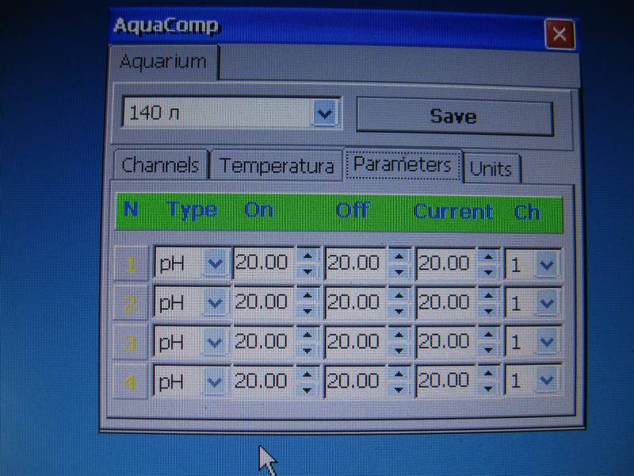Image resolution: width=634 pixels, height=476 pixels.
Task: Open the Temperatura tab
Action: click(276, 167)
